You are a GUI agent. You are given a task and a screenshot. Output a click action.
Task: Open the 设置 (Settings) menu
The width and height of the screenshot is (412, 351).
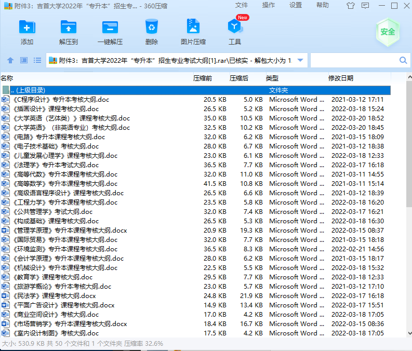pos(296,5)
